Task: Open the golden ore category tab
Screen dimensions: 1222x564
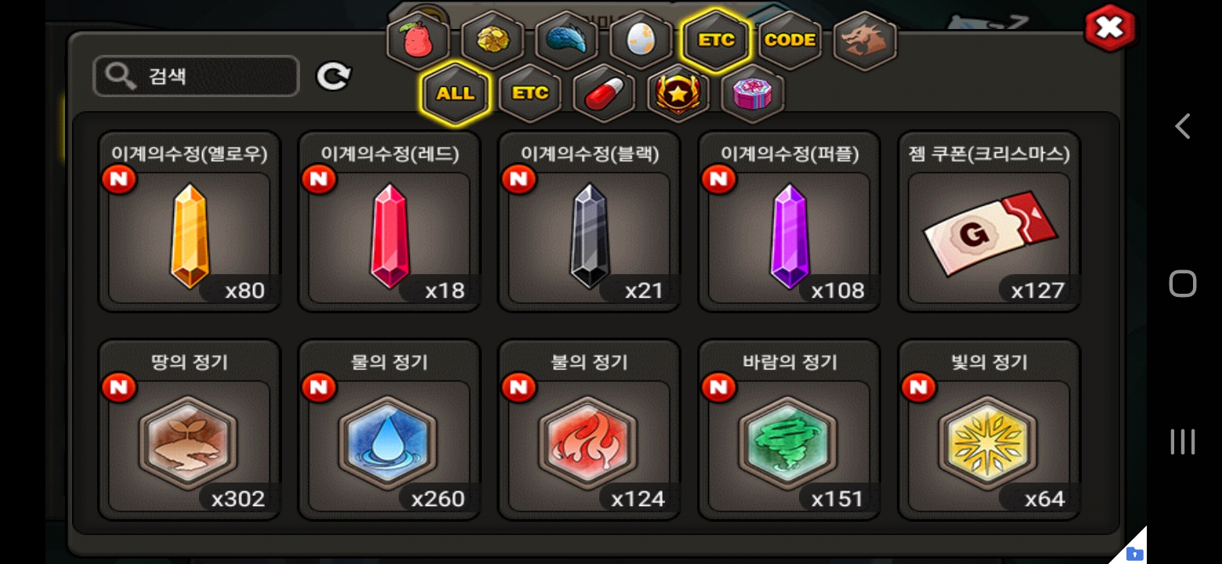Action: 493,41
